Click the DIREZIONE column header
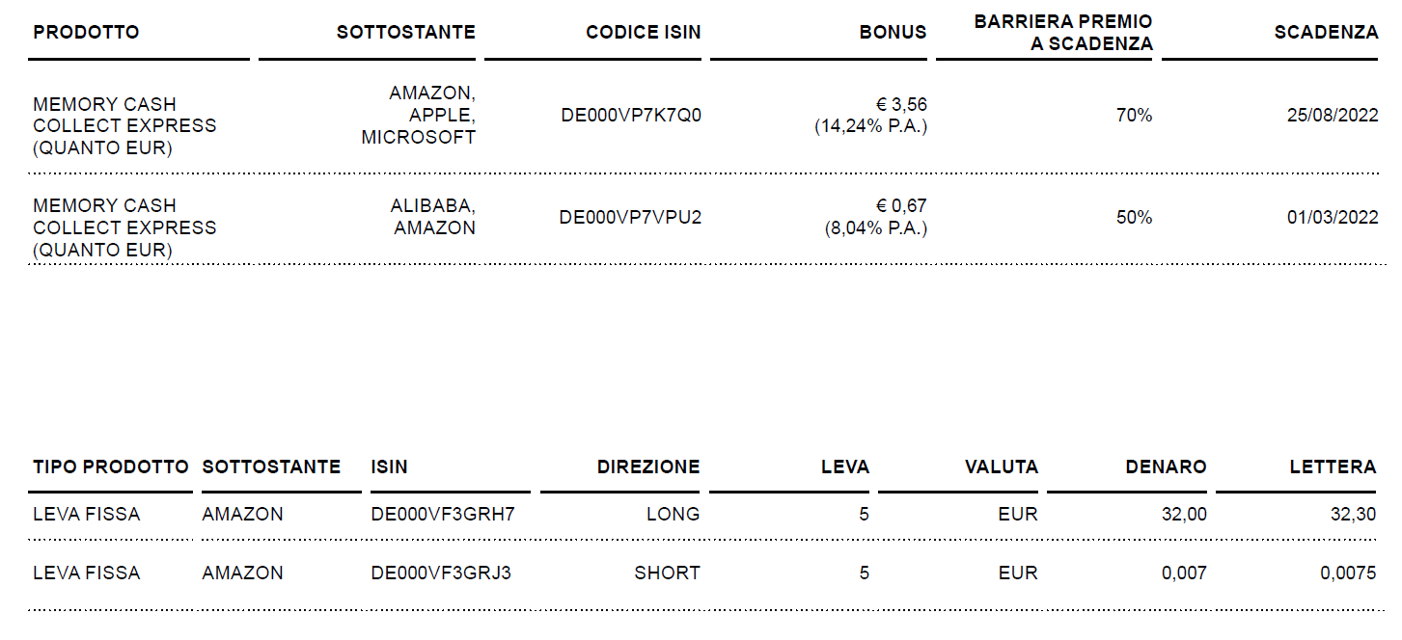The width and height of the screenshot is (1402, 640). (x=648, y=467)
